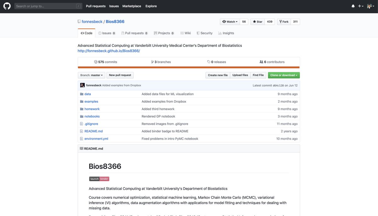378x216 pixels.
Task: Open the notebooks folder
Action: pyautogui.click(x=92, y=116)
